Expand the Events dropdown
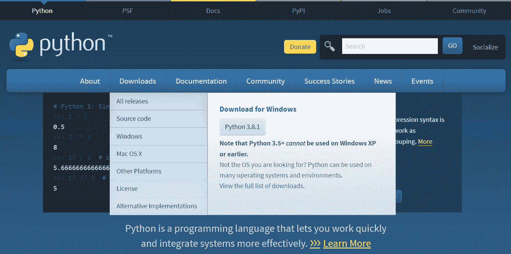Viewport: 511px width, 254px height. pyautogui.click(x=422, y=81)
